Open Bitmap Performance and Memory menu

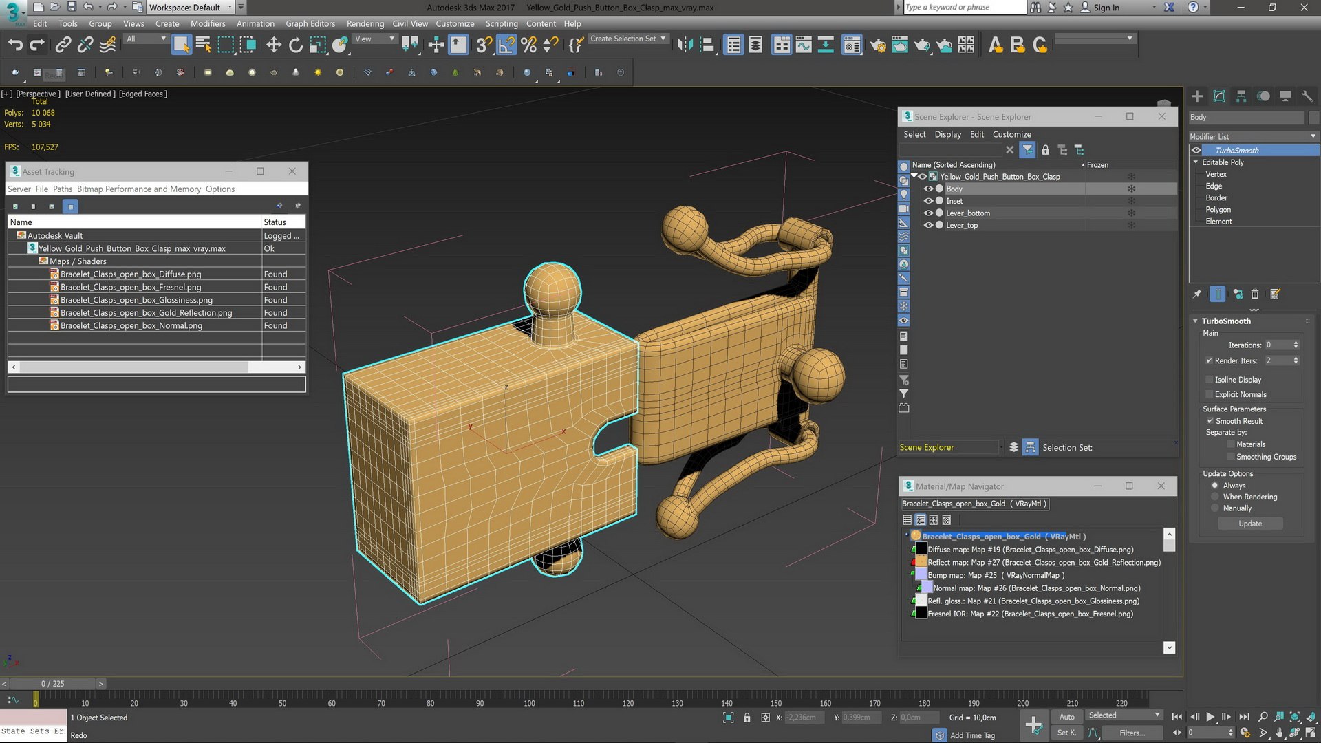139,189
